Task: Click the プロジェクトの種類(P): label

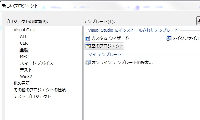Action: 26,21
